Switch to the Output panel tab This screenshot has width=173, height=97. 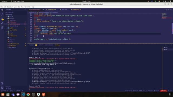point(41,45)
